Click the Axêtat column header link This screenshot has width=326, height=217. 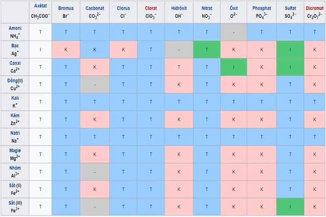tap(40, 5)
